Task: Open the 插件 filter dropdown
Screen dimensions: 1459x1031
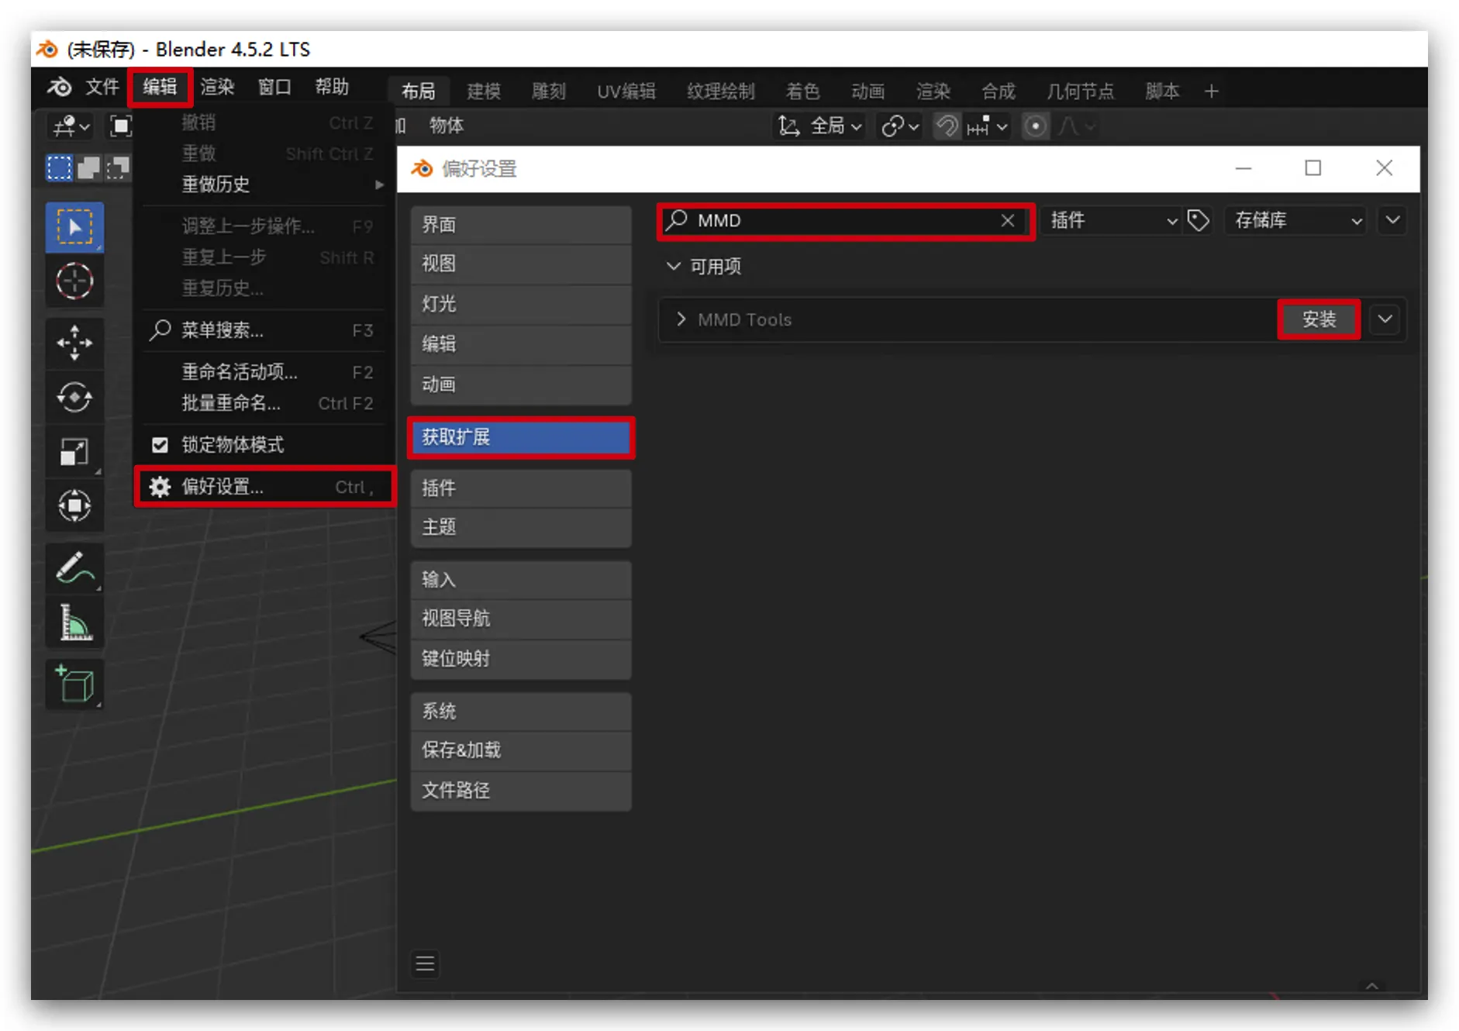Action: [1111, 221]
